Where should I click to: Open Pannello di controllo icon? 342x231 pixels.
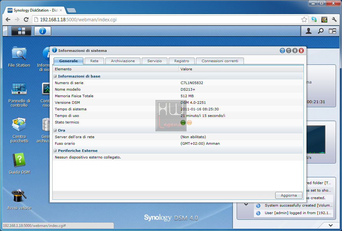click(19, 95)
